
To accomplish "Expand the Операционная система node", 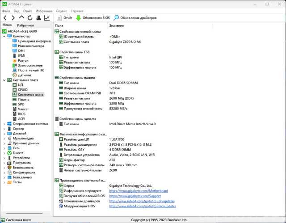I will point(4,124).
